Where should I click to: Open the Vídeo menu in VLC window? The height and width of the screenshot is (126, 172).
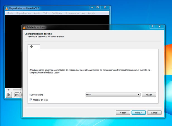coord(46,13)
